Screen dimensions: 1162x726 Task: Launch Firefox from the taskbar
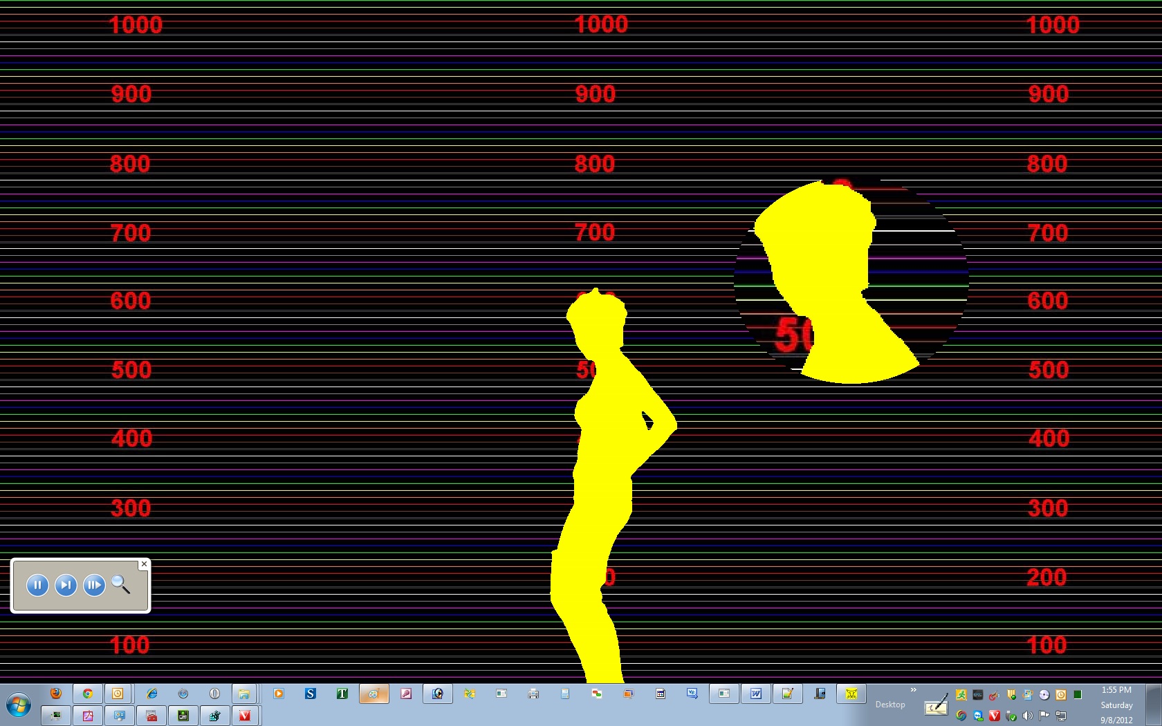[x=56, y=694]
